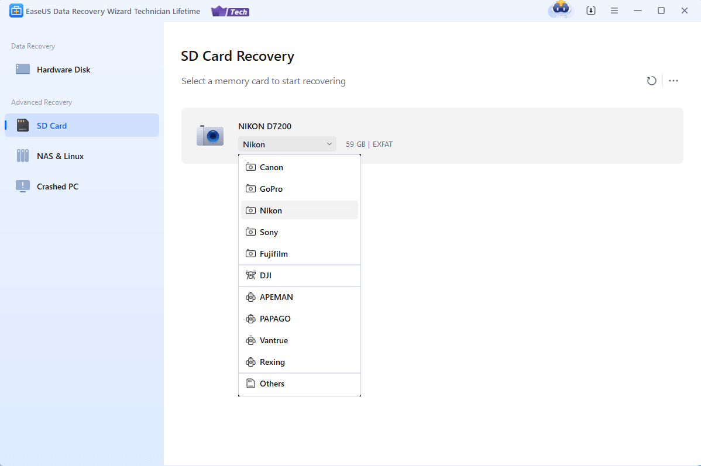Image resolution: width=701 pixels, height=466 pixels.
Task: Select DJI in the brand menu
Action: tap(266, 275)
